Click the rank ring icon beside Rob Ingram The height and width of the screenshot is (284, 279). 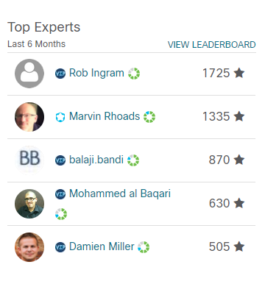pyautogui.click(x=134, y=74)
